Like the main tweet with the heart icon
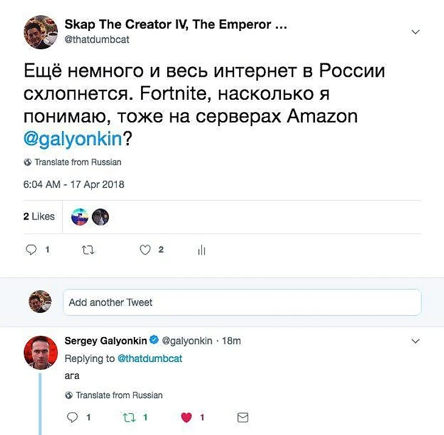 (x=145, y=250)
